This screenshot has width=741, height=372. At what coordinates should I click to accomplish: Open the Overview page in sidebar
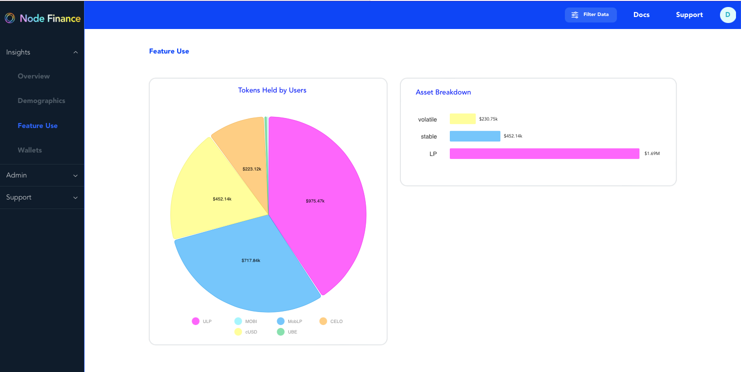pos(34,76)
